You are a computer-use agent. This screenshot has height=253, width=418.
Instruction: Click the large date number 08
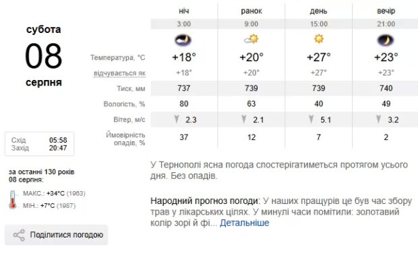43,56
